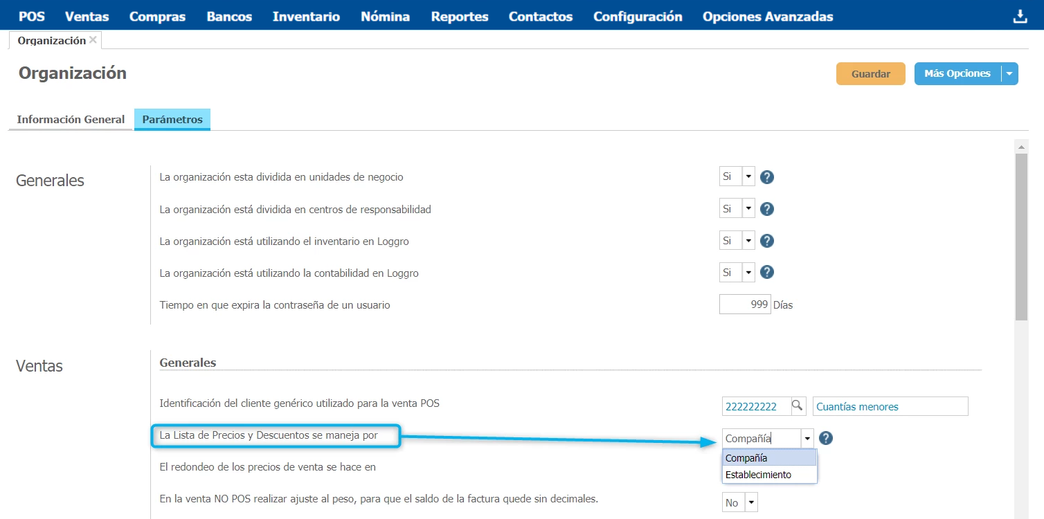This screenshot has height=519, width=1044.
Task: Click the vertical scrollbar thumb
Action: click(x=1020, y=235)
